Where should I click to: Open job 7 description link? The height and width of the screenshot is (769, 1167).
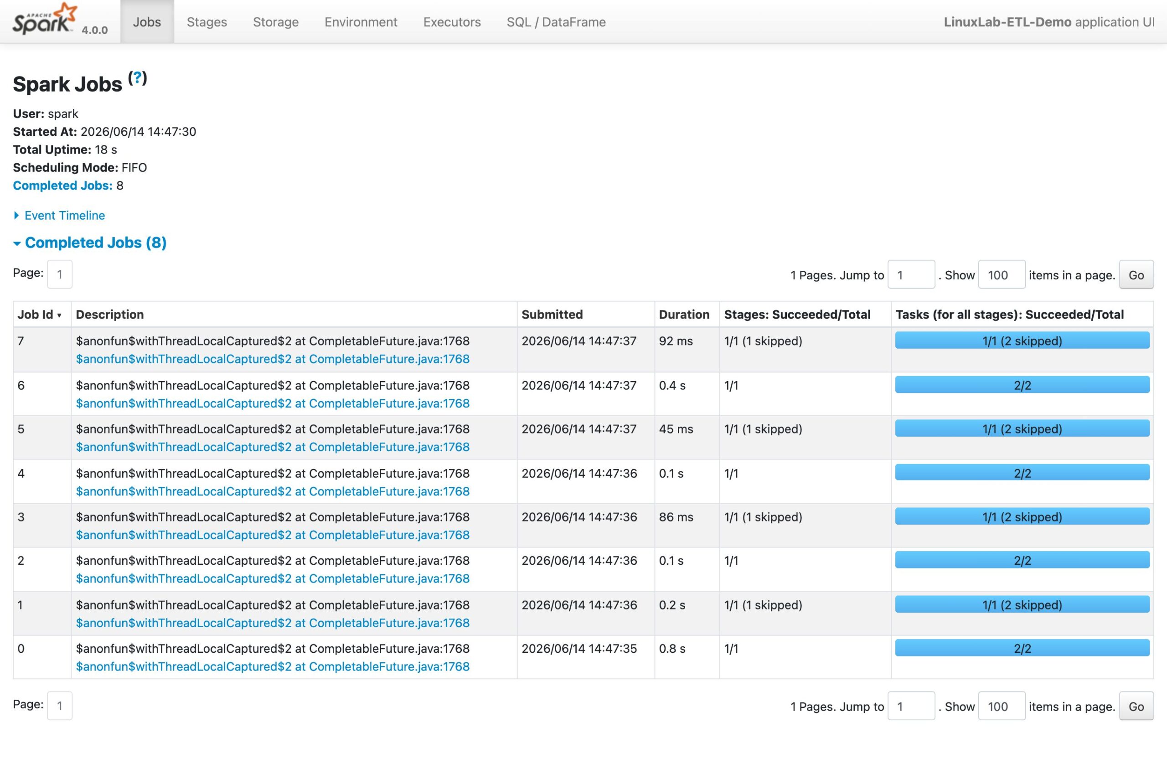[273, 359]
